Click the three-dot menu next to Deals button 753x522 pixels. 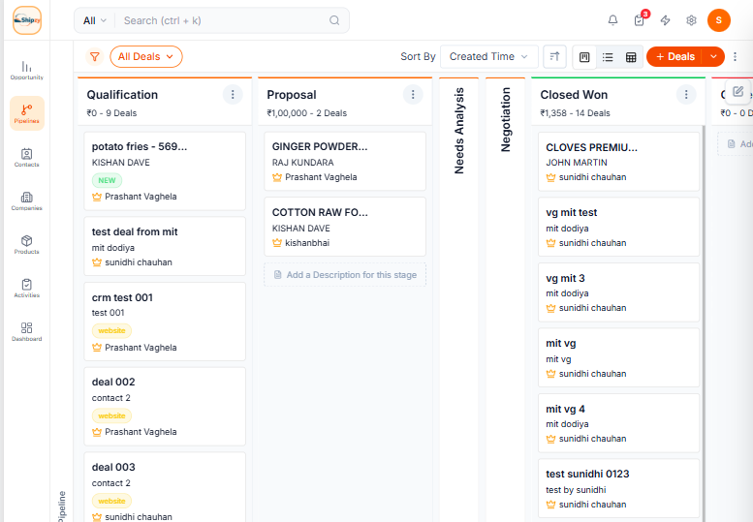point(735,56)
